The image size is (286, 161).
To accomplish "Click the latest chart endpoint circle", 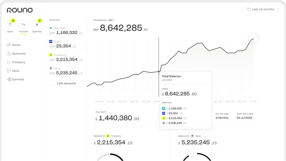I will (x=254, y=39).
